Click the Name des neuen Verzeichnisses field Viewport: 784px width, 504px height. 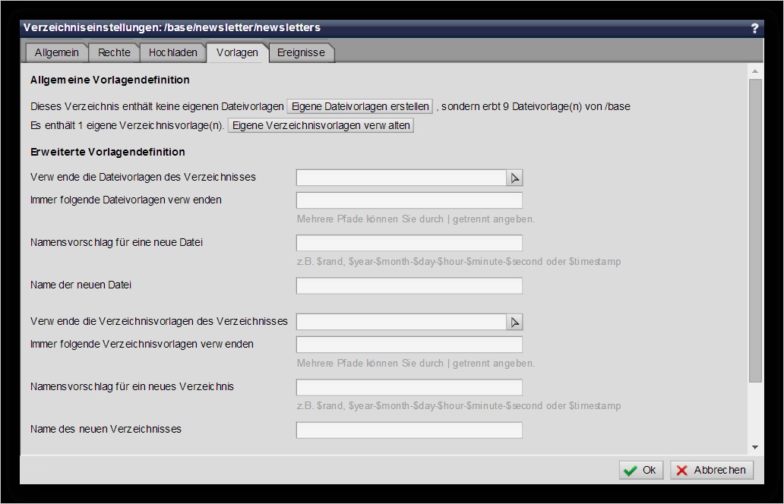coord(409,430)
